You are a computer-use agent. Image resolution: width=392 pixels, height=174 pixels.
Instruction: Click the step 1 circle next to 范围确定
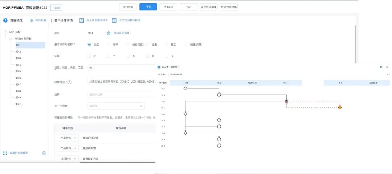click(5, 20)
